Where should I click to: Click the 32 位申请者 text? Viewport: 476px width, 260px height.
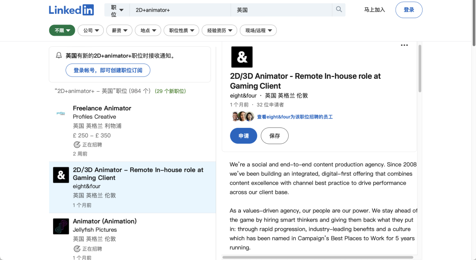coord(270,105)
